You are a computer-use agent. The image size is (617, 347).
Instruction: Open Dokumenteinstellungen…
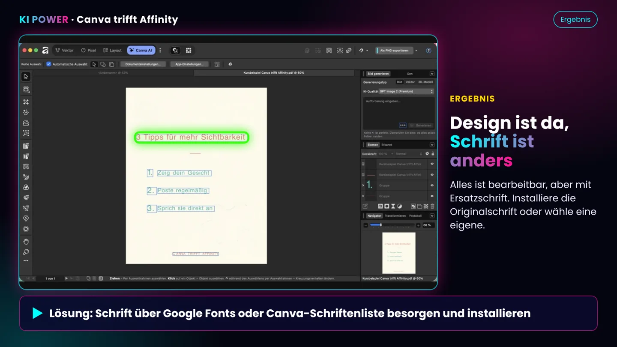coord(143,64)
